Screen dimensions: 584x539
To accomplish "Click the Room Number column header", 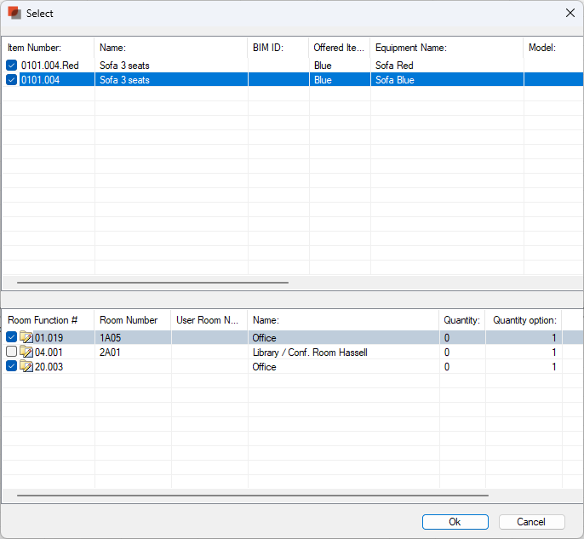I will pos(132,320).
